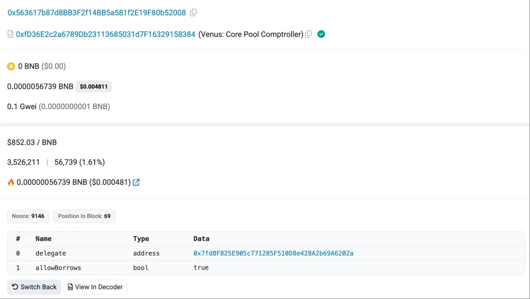Click the fire icon beside burnt fee
The width and height of the screenshot is (530, 299).
coord(11,182)
